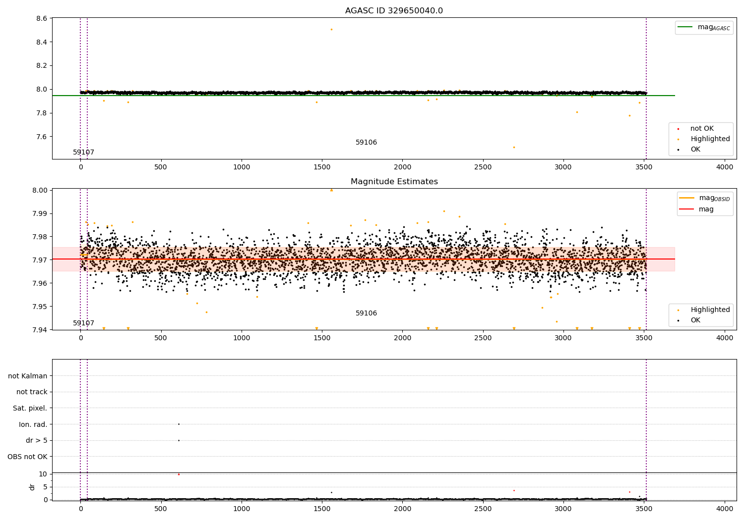Click the black point on 'Ion. rad.' row
Screen dimensions: 744x520
pyautogui.click(x=179, y=424)
